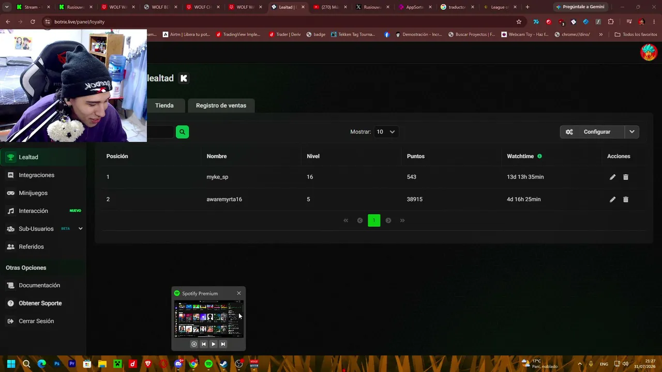This screenshot has width=662, height=372.
Task: Click the Configurar button
Action: 592,132
